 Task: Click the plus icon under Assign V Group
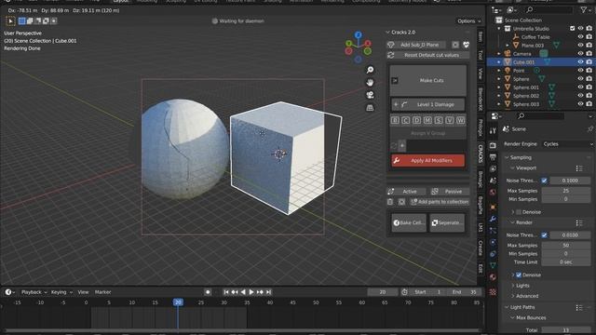402,145
